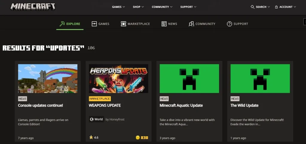Viewport: 306px width, 144px height.
Task: Click the account padlock icon
Action: (x=276, y=7)
